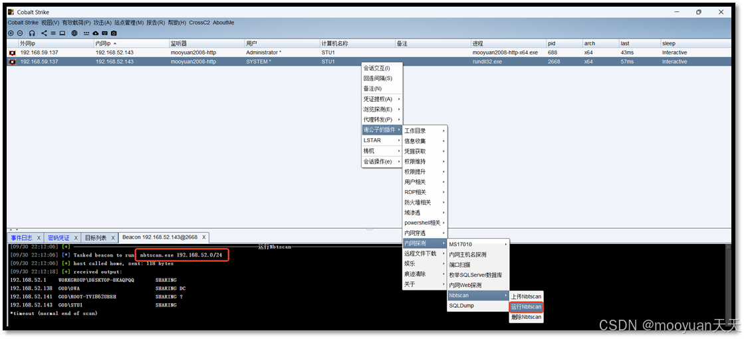Sort by the 计算机名称 column header
The image size is (744, 339).
pos(357,43)
